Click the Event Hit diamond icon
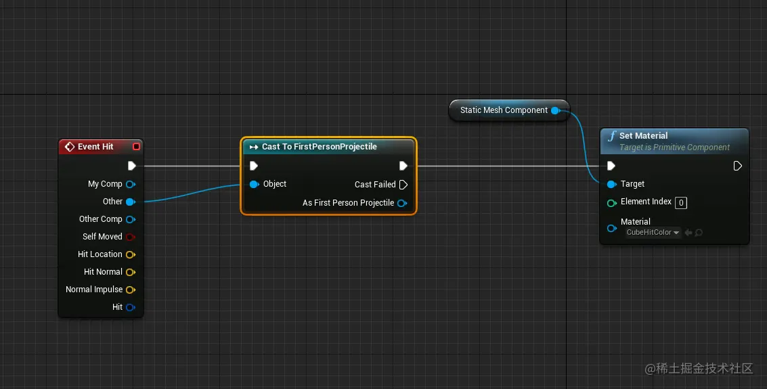767x389 pixels. coord(70,147)
